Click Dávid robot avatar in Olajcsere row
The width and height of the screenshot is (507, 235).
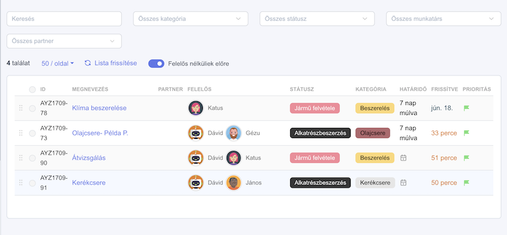[x=196, y=133]
